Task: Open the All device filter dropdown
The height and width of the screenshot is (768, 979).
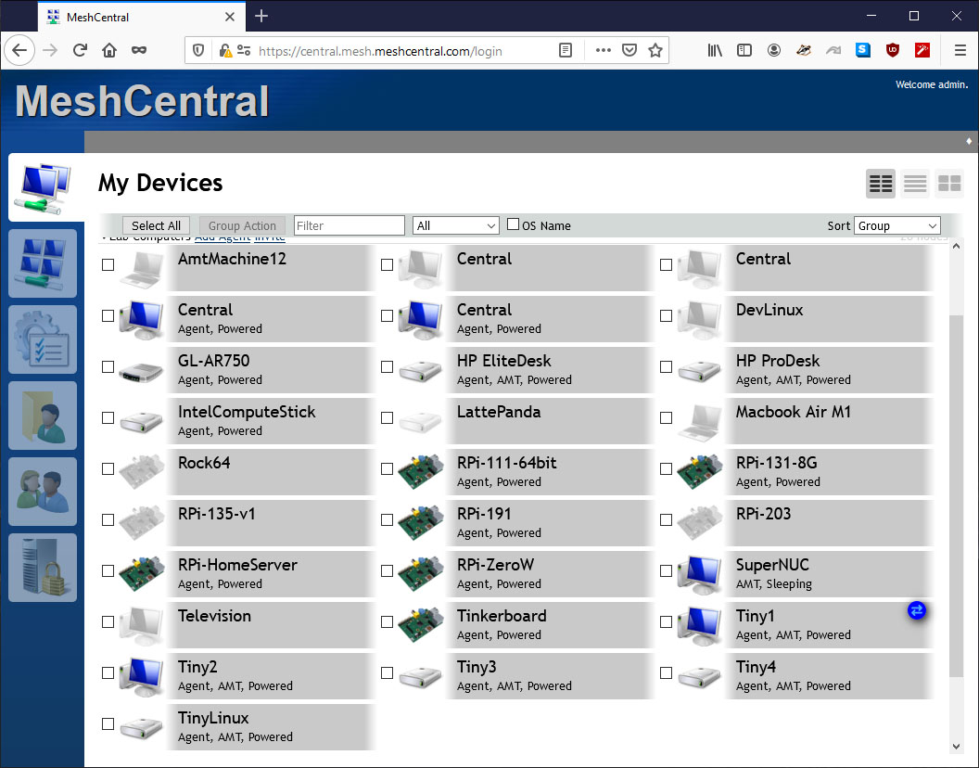Action: (456, 225)
